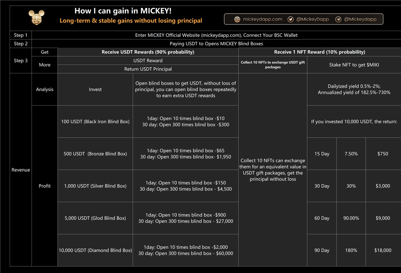This screenshot has width=401, height=273.
Task: Click the 'Analysis' cell
Action: click(x=44, y=89)
